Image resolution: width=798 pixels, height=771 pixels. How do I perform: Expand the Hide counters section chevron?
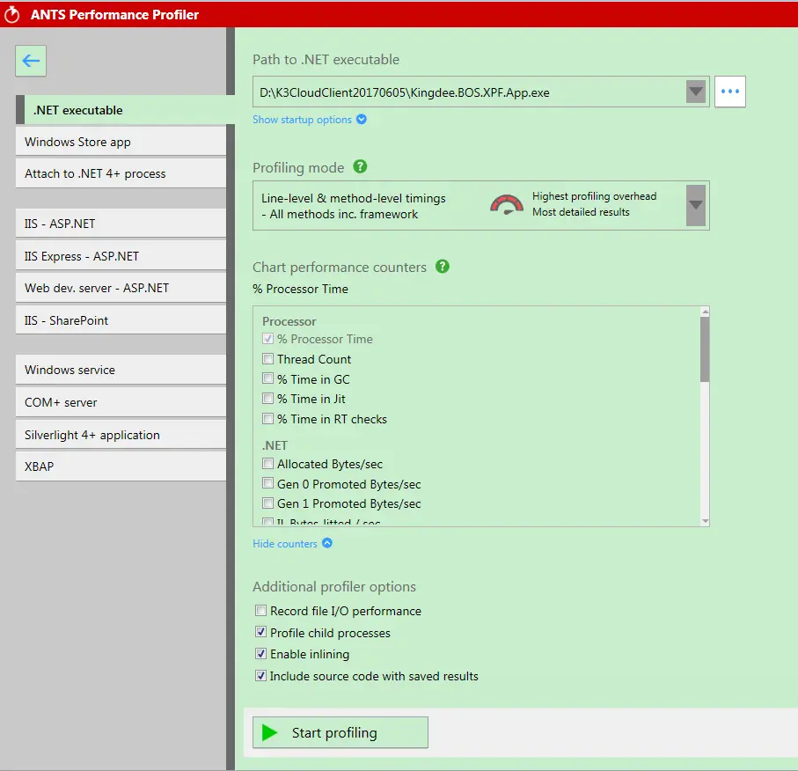[x=326, y=543]
